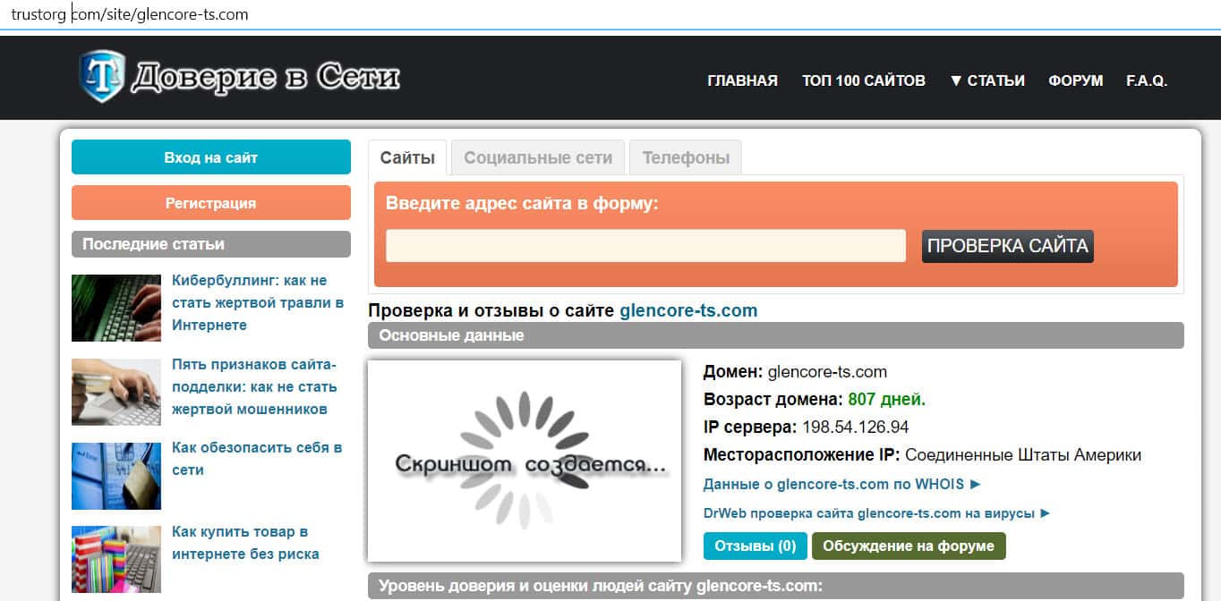Go to ФОРУМ in top navigation
Image resolution: width=1221 pixels, height=601 pixels.
click(1075, 80)
